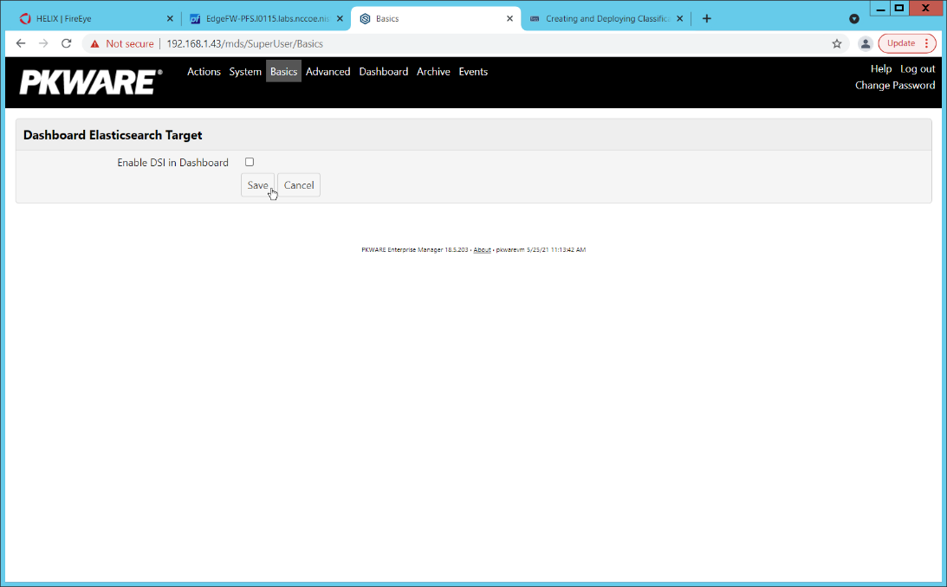Click the Cancel button
The width and height of the screenshot is (947, 587).
pyautogui.click(x=299, y=185)
